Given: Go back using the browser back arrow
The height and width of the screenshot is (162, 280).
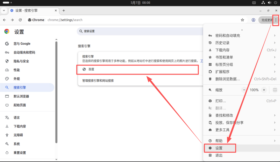Looking at the screenshot, I should (x=4, y=20).
